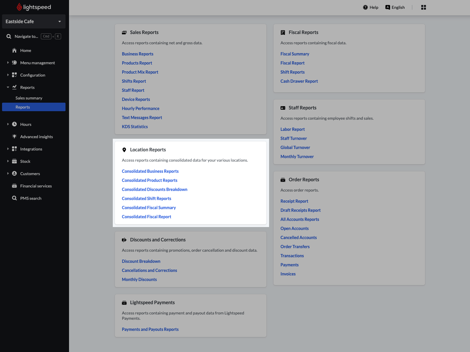Viewport: 470px width, 352px height.
Task: Click the Location Reports pin icon
Action: coord(124,150)
